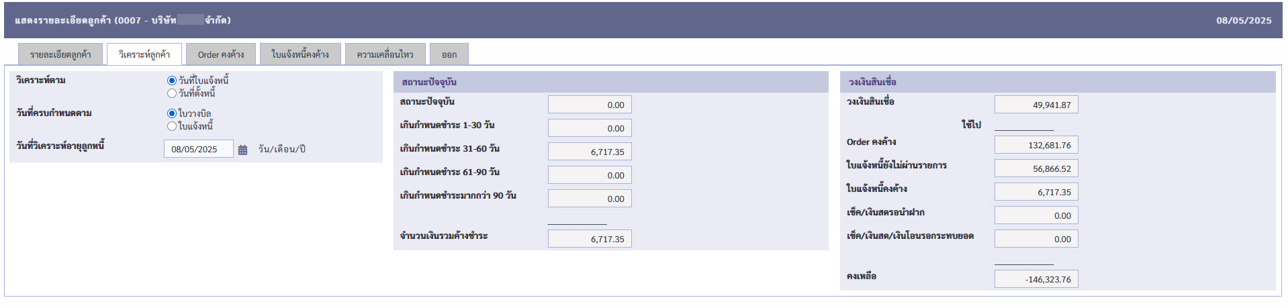Click the Order คงค้าง 132,681.76 field
This screenshot has height=308, width=1288.
[1036, 145]
